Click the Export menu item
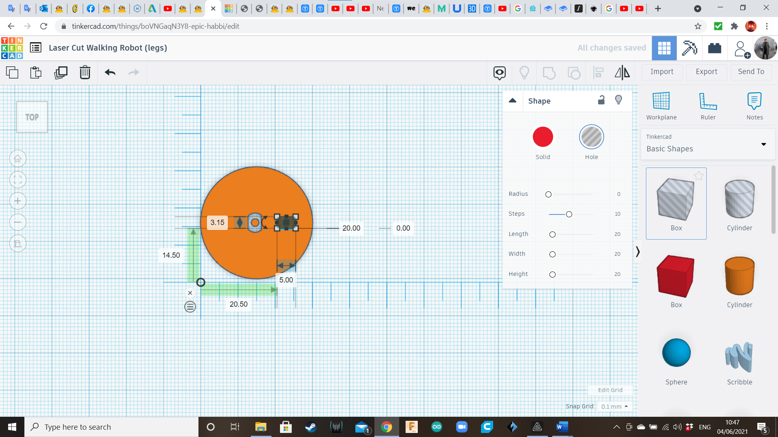Image resolution: width=778 pixels, height=437 pixels. (706, 72)
